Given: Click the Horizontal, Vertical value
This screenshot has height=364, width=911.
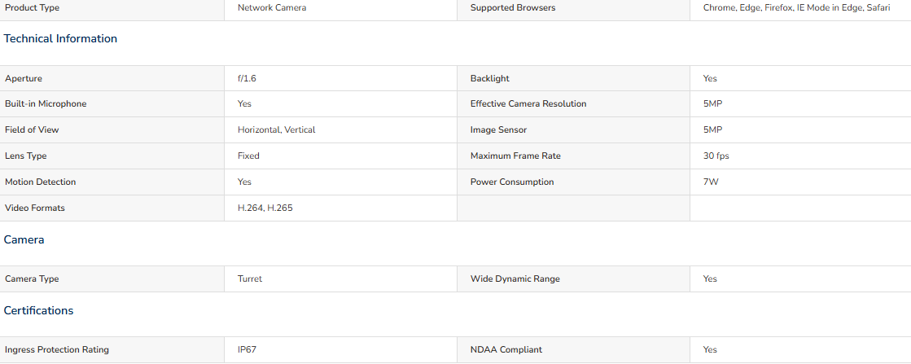Looking at the screenshot, I should 277,130.
